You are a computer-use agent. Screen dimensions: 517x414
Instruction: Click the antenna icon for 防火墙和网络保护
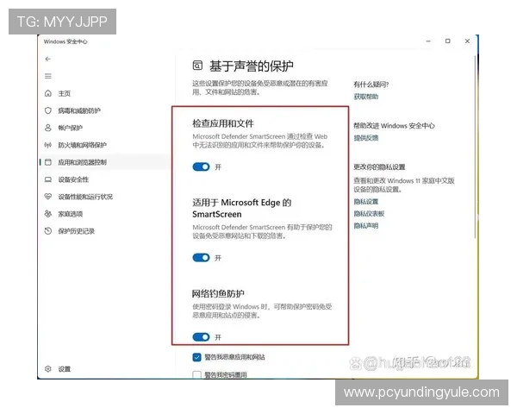[x=48, y=145]
